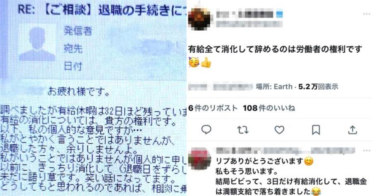View the 108件のいいね list
This screenshot has width=373, height=196.
tap(269, 108)
